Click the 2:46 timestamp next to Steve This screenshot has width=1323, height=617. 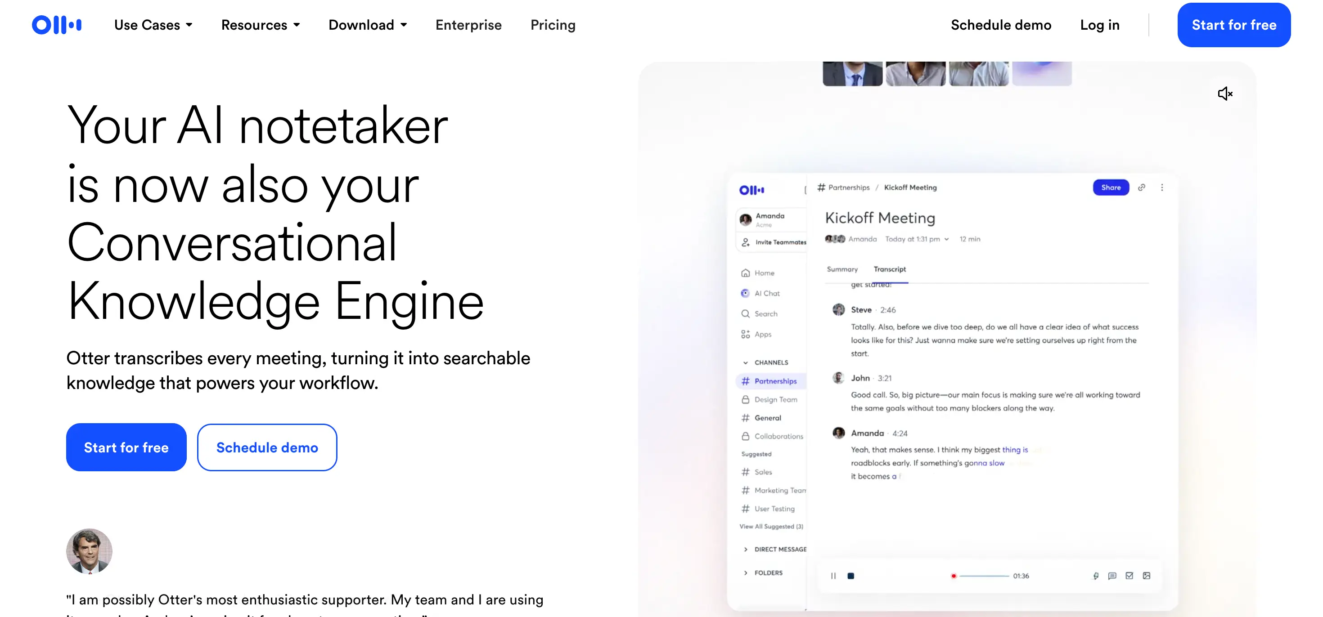click(x=888, y=310)
